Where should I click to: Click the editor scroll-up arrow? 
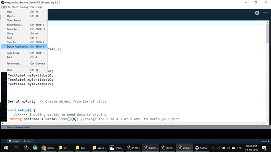(x=267, y=22)
